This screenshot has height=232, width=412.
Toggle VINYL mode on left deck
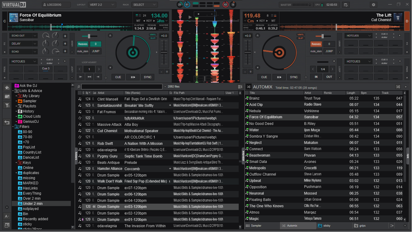[x=153, y=35]
